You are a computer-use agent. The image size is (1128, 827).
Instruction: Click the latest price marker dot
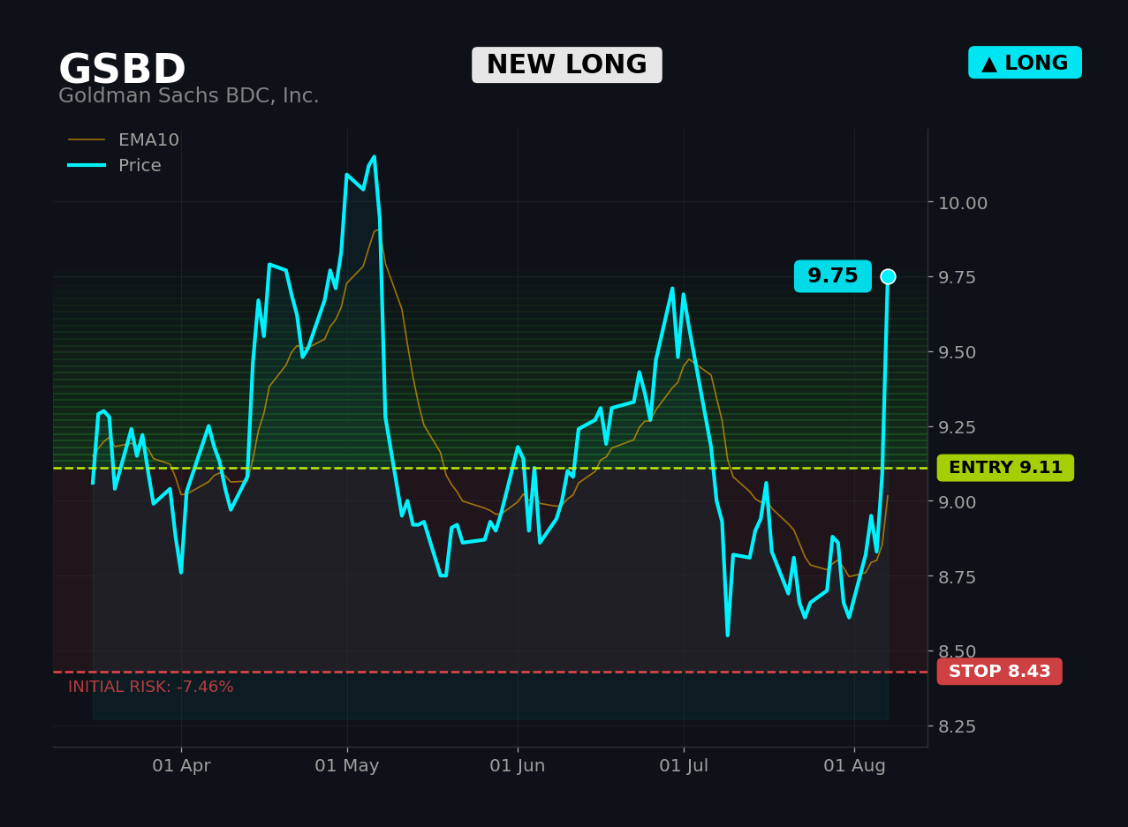click(888, 276)
